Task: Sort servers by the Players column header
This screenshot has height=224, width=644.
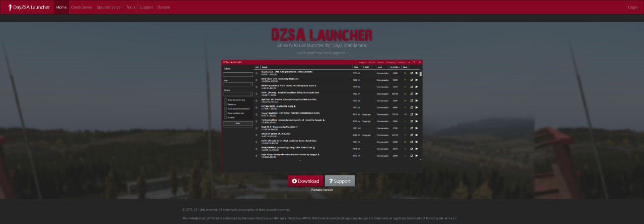Action: [394, 67]
